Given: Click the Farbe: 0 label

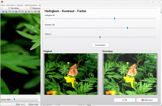Looking at the screenshot, I should [48, 34].
